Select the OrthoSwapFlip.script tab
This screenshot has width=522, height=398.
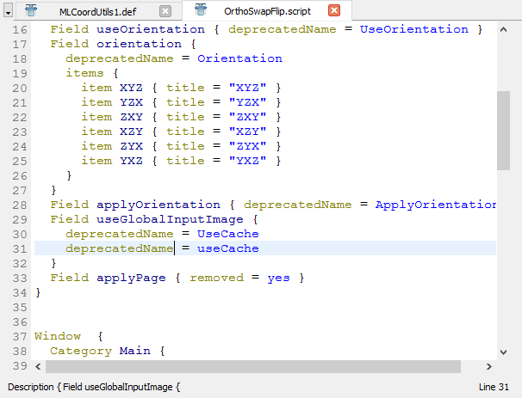[x=267, y=11]
